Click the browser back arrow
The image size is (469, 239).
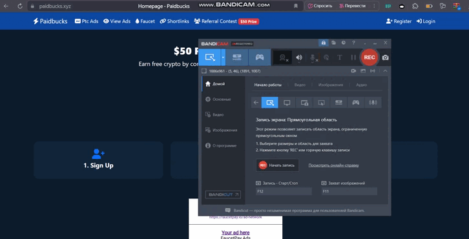coord(6,6)
